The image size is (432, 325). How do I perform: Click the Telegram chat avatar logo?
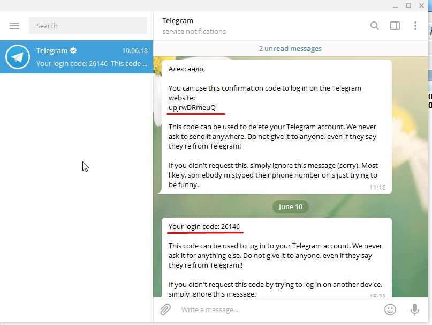pyautogui.click(x=18, y=57)
